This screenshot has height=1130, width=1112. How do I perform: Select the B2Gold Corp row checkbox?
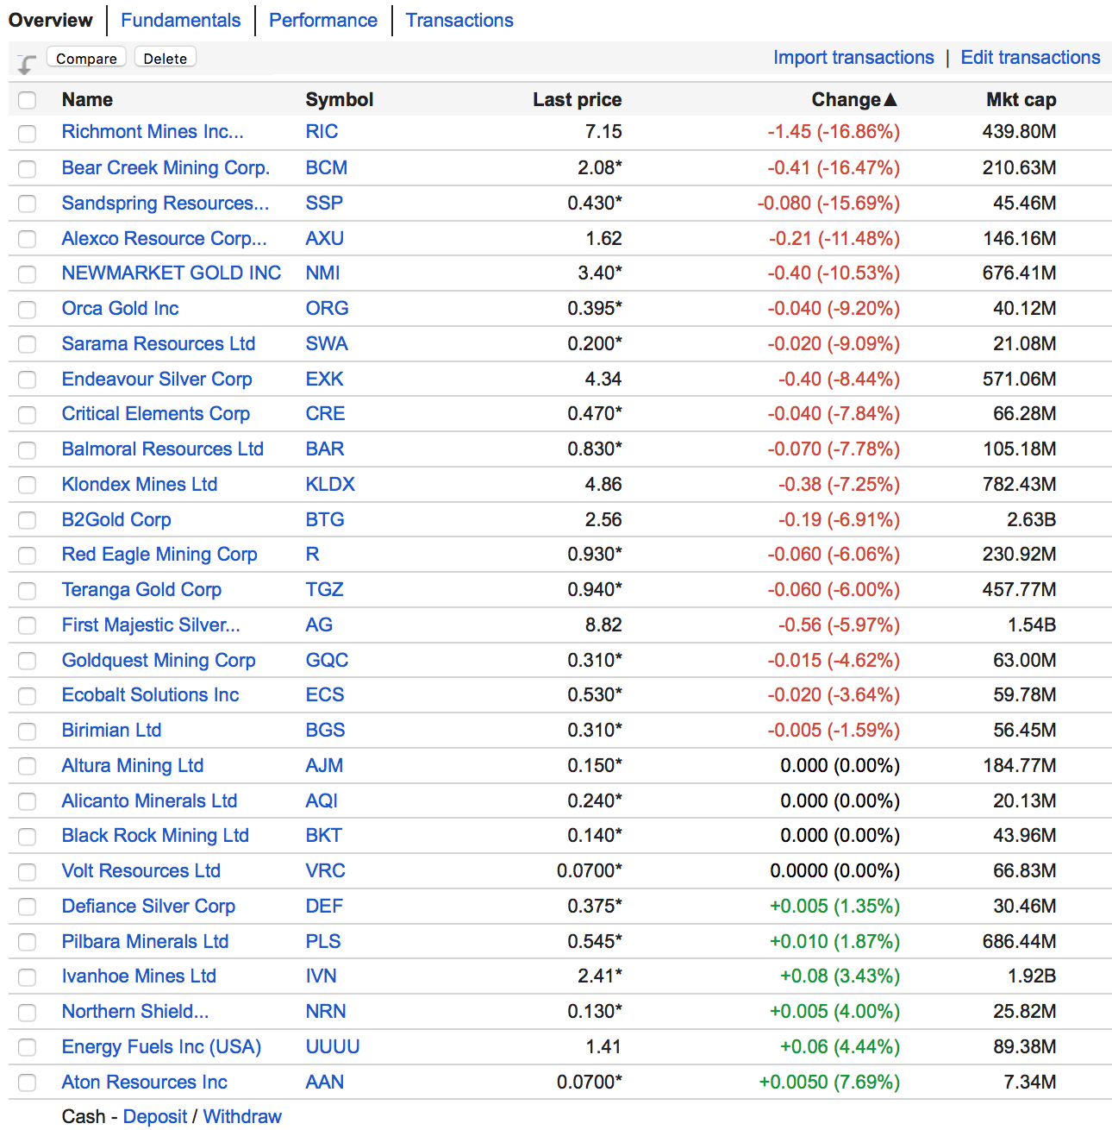tap(28, 520)
